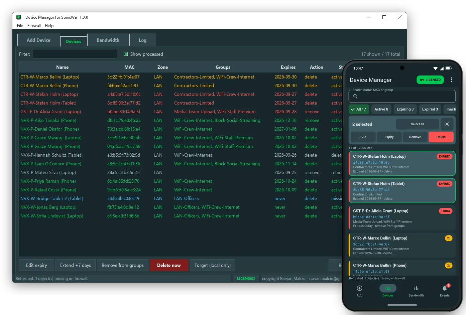
Task: Switch to the Log tab
Action: [143, 40]
